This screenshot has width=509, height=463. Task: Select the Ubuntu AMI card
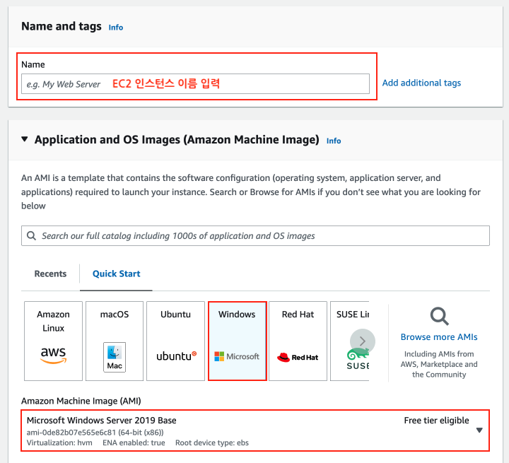click(175, 341)
